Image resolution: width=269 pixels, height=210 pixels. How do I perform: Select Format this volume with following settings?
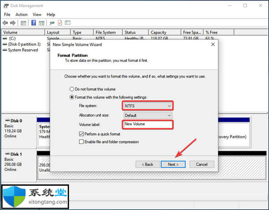click(72, 97)
